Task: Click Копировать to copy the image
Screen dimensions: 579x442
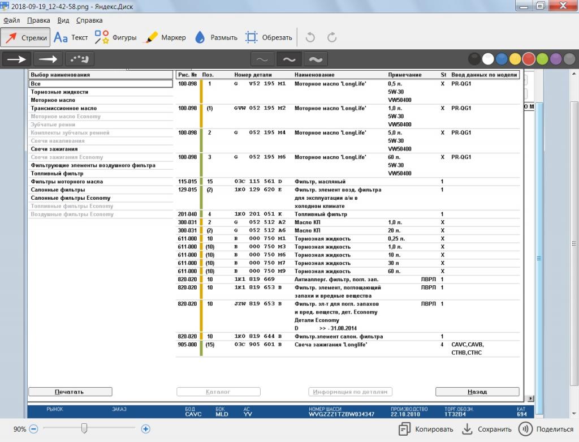Action: click(426, 429)
